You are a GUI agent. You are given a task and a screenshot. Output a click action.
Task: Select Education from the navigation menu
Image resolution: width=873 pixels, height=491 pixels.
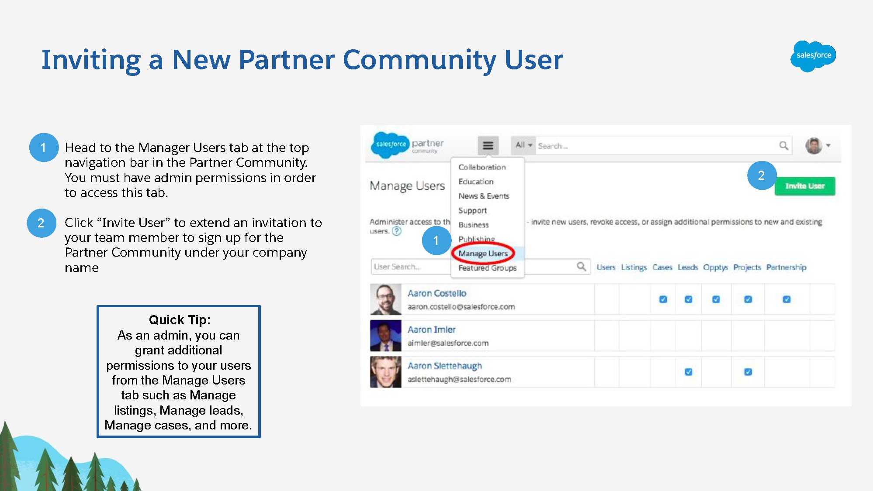tap(476, 182)
